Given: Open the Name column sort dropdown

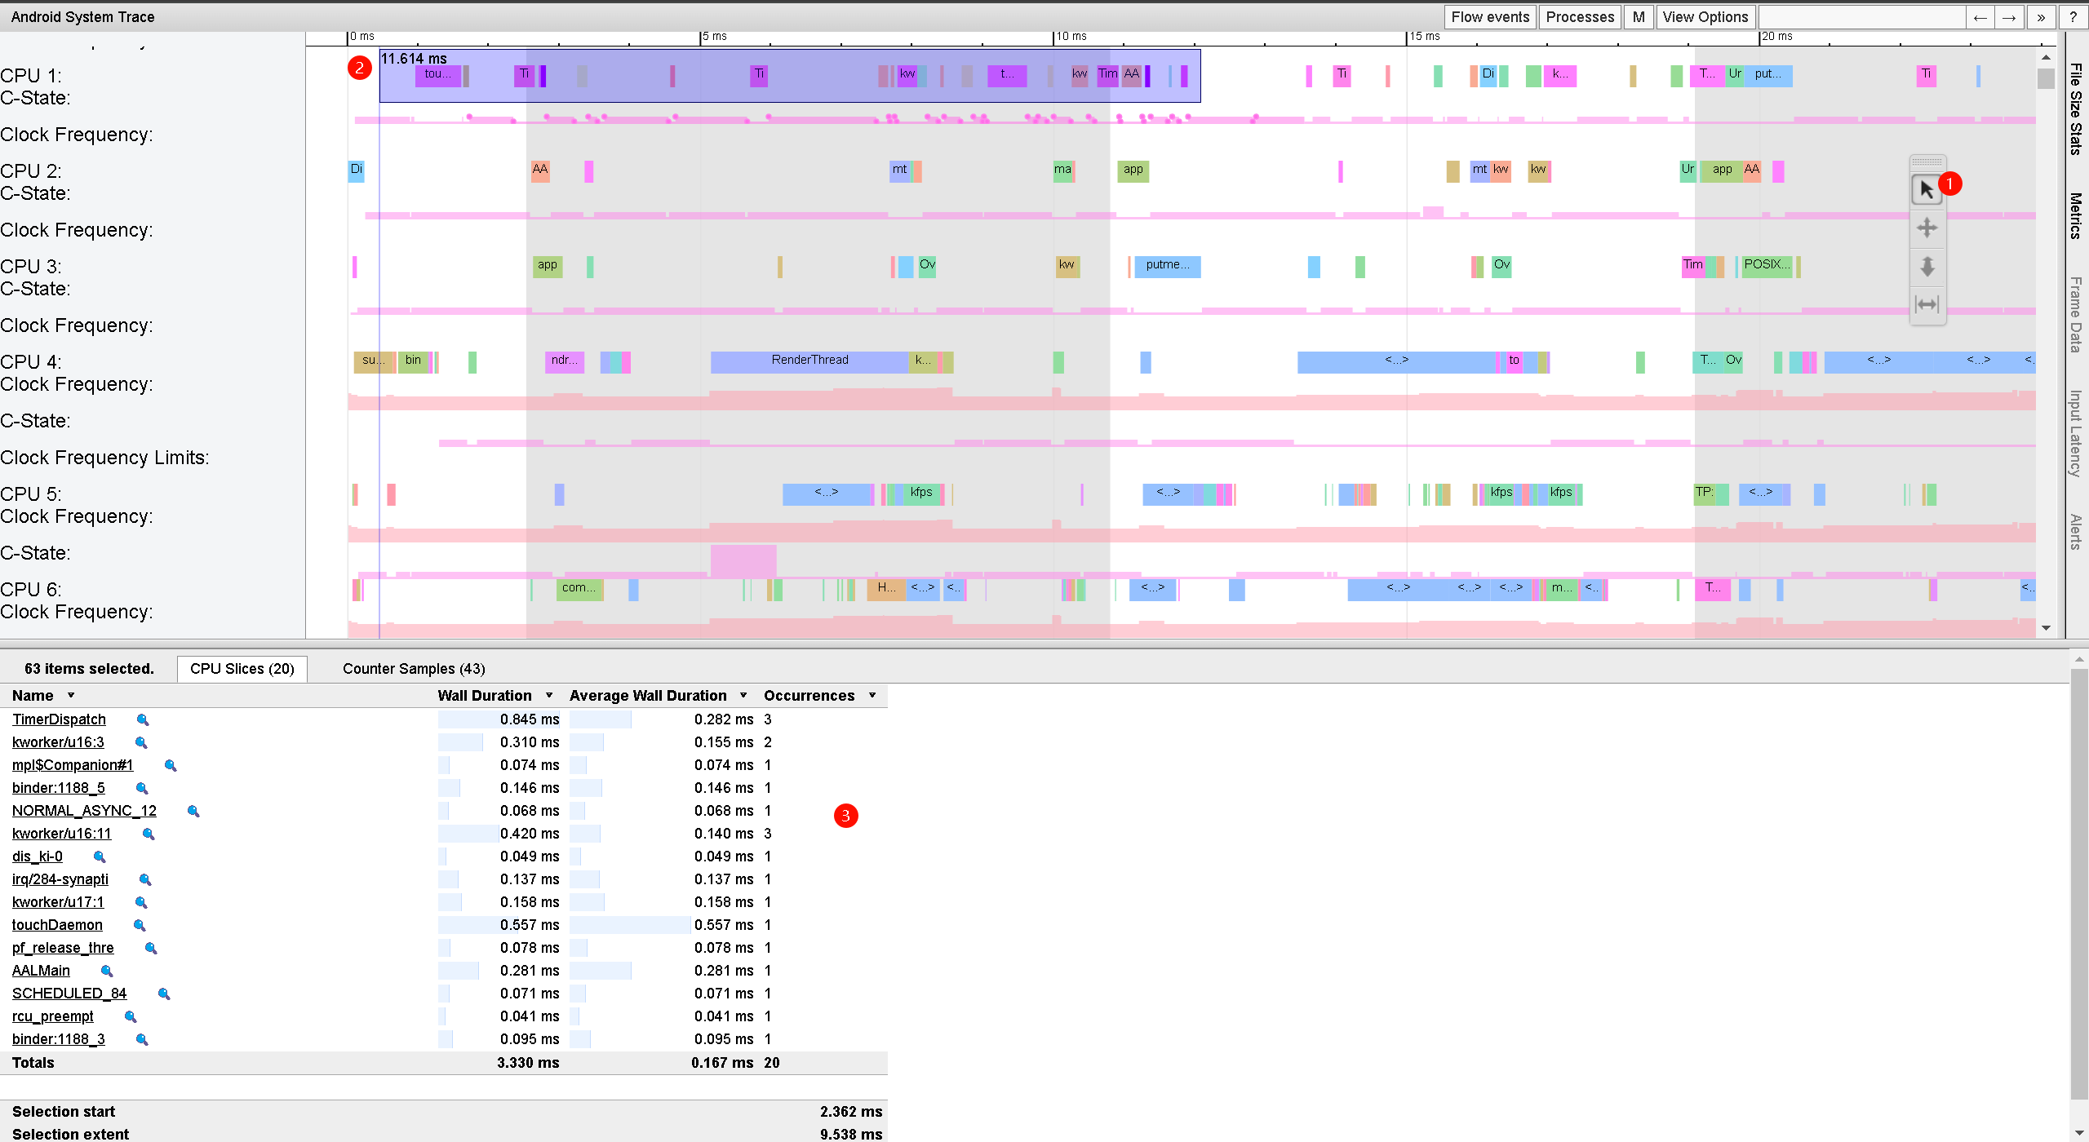Looking at the screenshot, I should click(71, 695).
